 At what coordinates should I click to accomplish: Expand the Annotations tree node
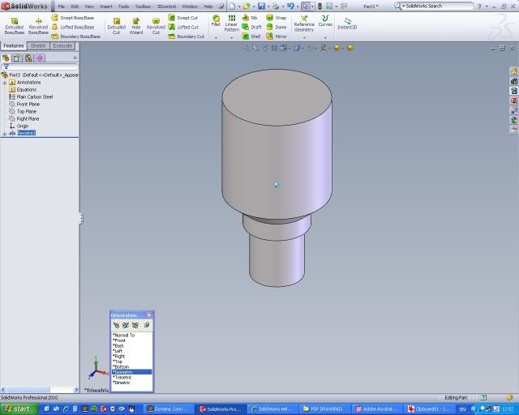pos(5,82)
